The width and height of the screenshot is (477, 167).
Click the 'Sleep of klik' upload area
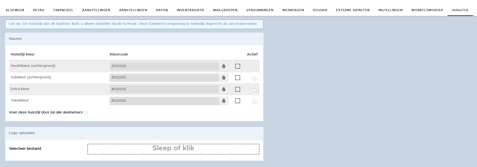point(173,149)
